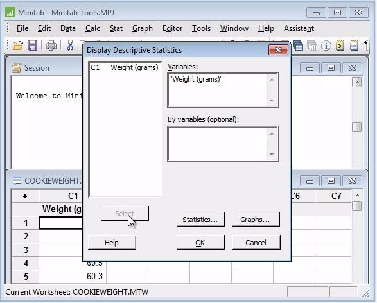Click the Weight (g... column name cell
The height and width of the screenshot is (303, 377).
click(x=60, y=209)
